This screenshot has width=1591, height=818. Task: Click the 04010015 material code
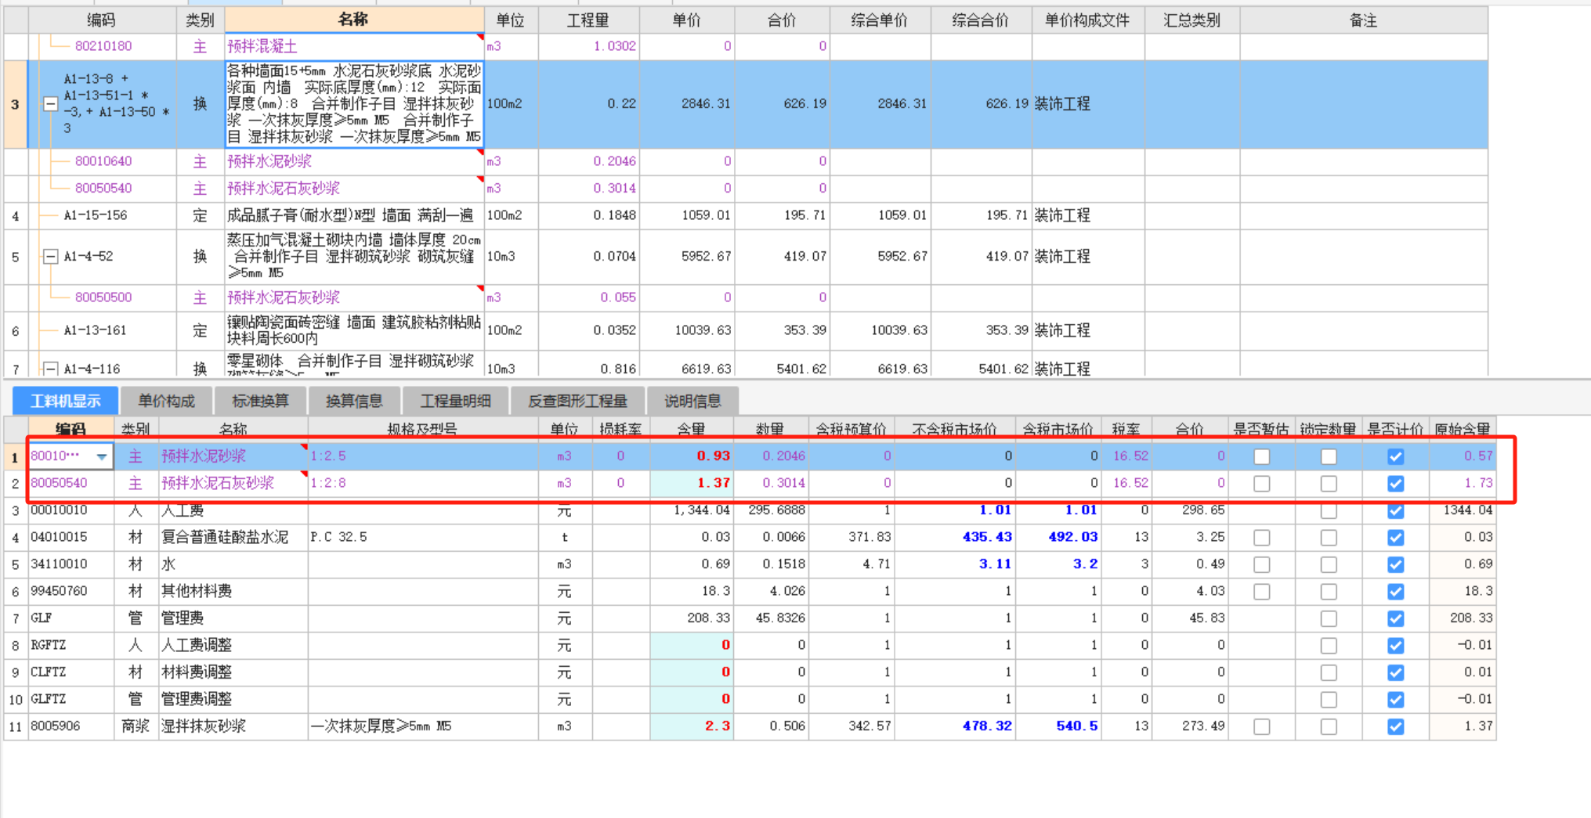[x=71, y=537]
